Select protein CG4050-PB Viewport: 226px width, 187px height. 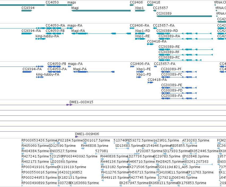[x=57, y=64]
